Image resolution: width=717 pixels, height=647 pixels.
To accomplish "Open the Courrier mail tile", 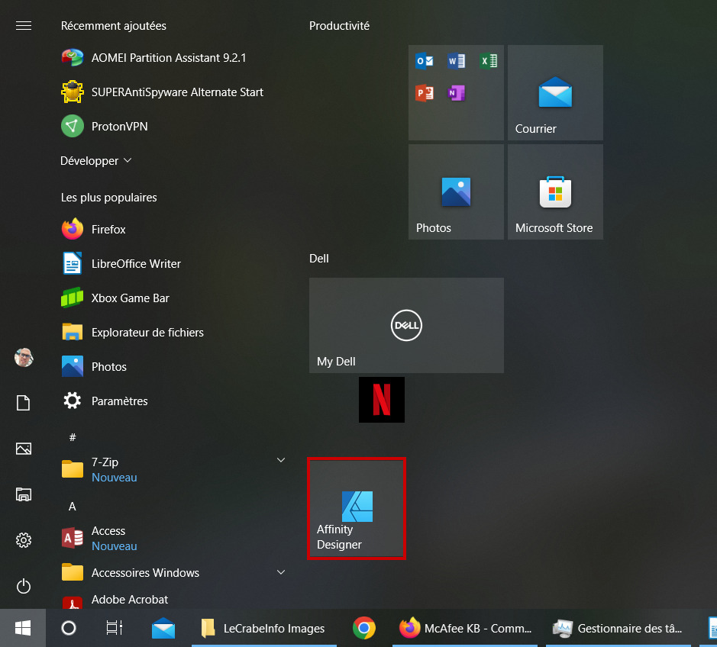I will pos(555,93).
